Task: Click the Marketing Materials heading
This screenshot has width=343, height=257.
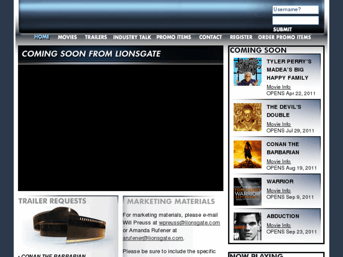Action: tap(171, 201)
